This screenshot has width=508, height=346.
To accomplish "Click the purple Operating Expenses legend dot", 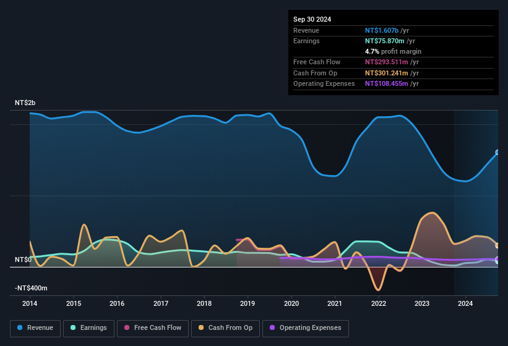I will [272, 327].
